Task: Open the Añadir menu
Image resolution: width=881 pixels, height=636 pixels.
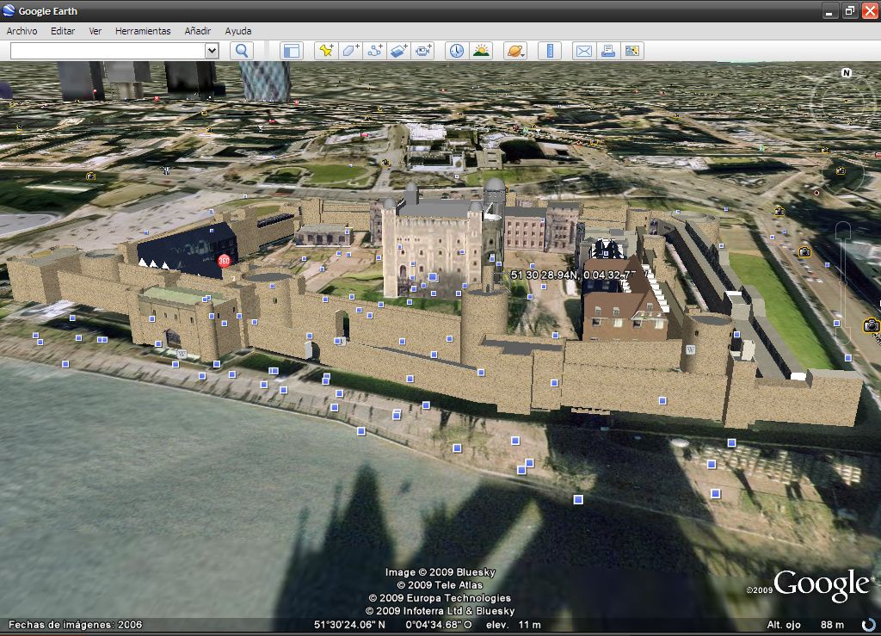Action: tap(198, 31)
